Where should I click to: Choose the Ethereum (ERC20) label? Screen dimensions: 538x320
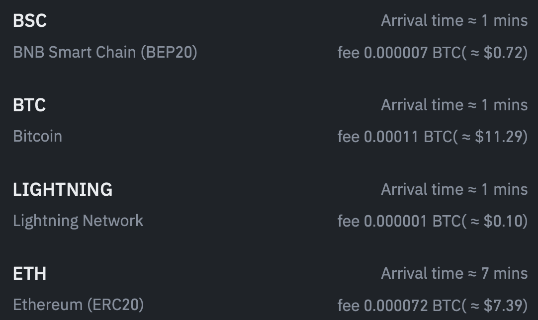[x=78, y=305]
